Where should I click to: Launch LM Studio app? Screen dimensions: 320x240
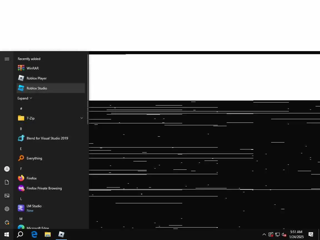click(51, 208)
